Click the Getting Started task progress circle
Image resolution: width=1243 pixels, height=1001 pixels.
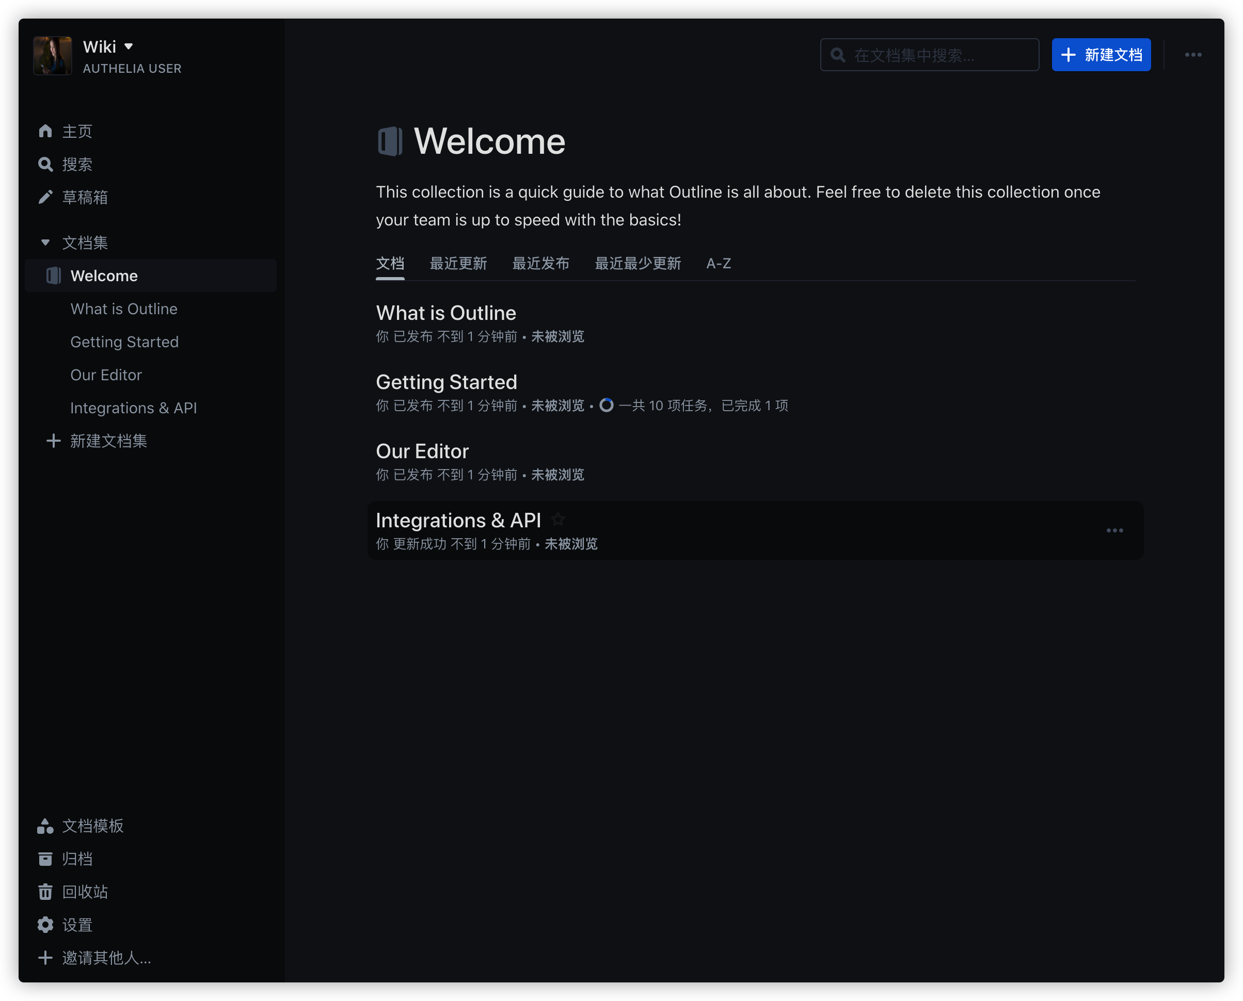pyautogui.click(x=606, y=406)
